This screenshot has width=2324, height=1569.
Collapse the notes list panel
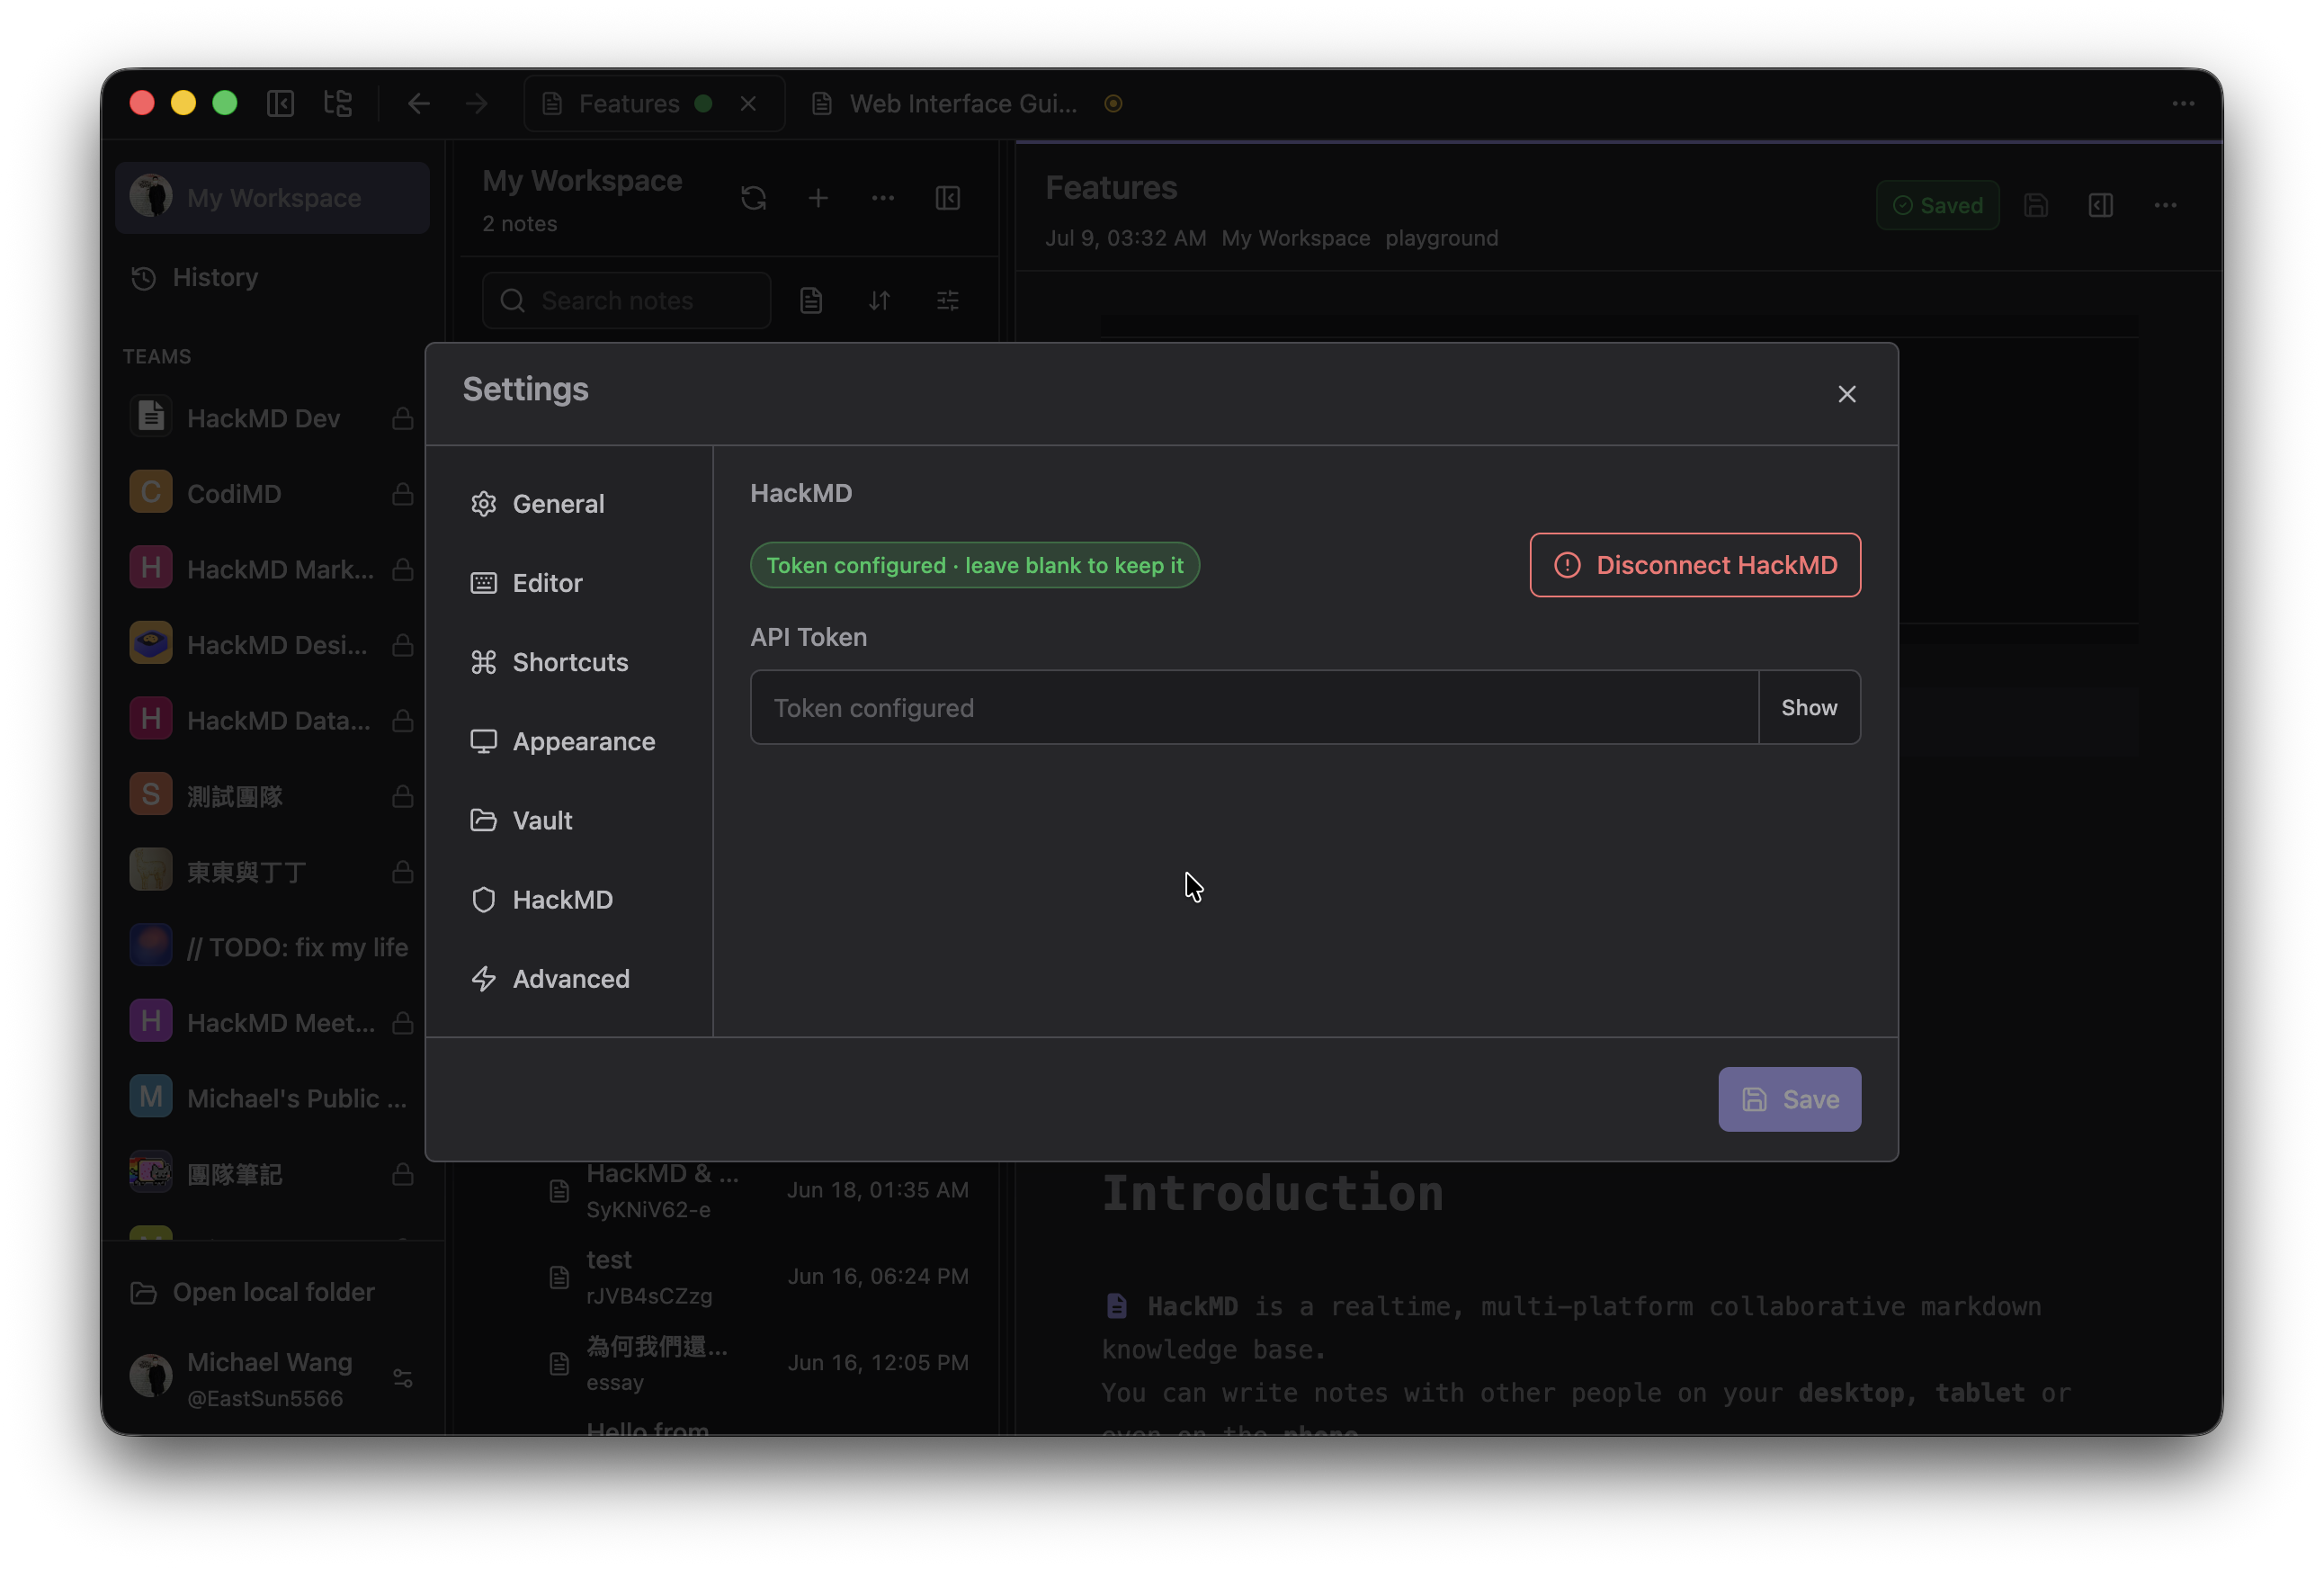click(x=947, y=198)
